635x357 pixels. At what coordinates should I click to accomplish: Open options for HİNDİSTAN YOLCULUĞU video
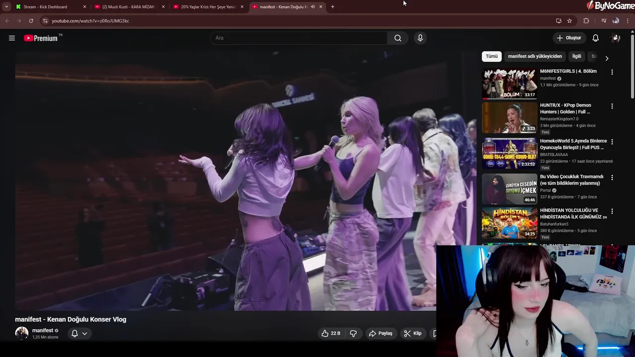click(x=612, y=211)
